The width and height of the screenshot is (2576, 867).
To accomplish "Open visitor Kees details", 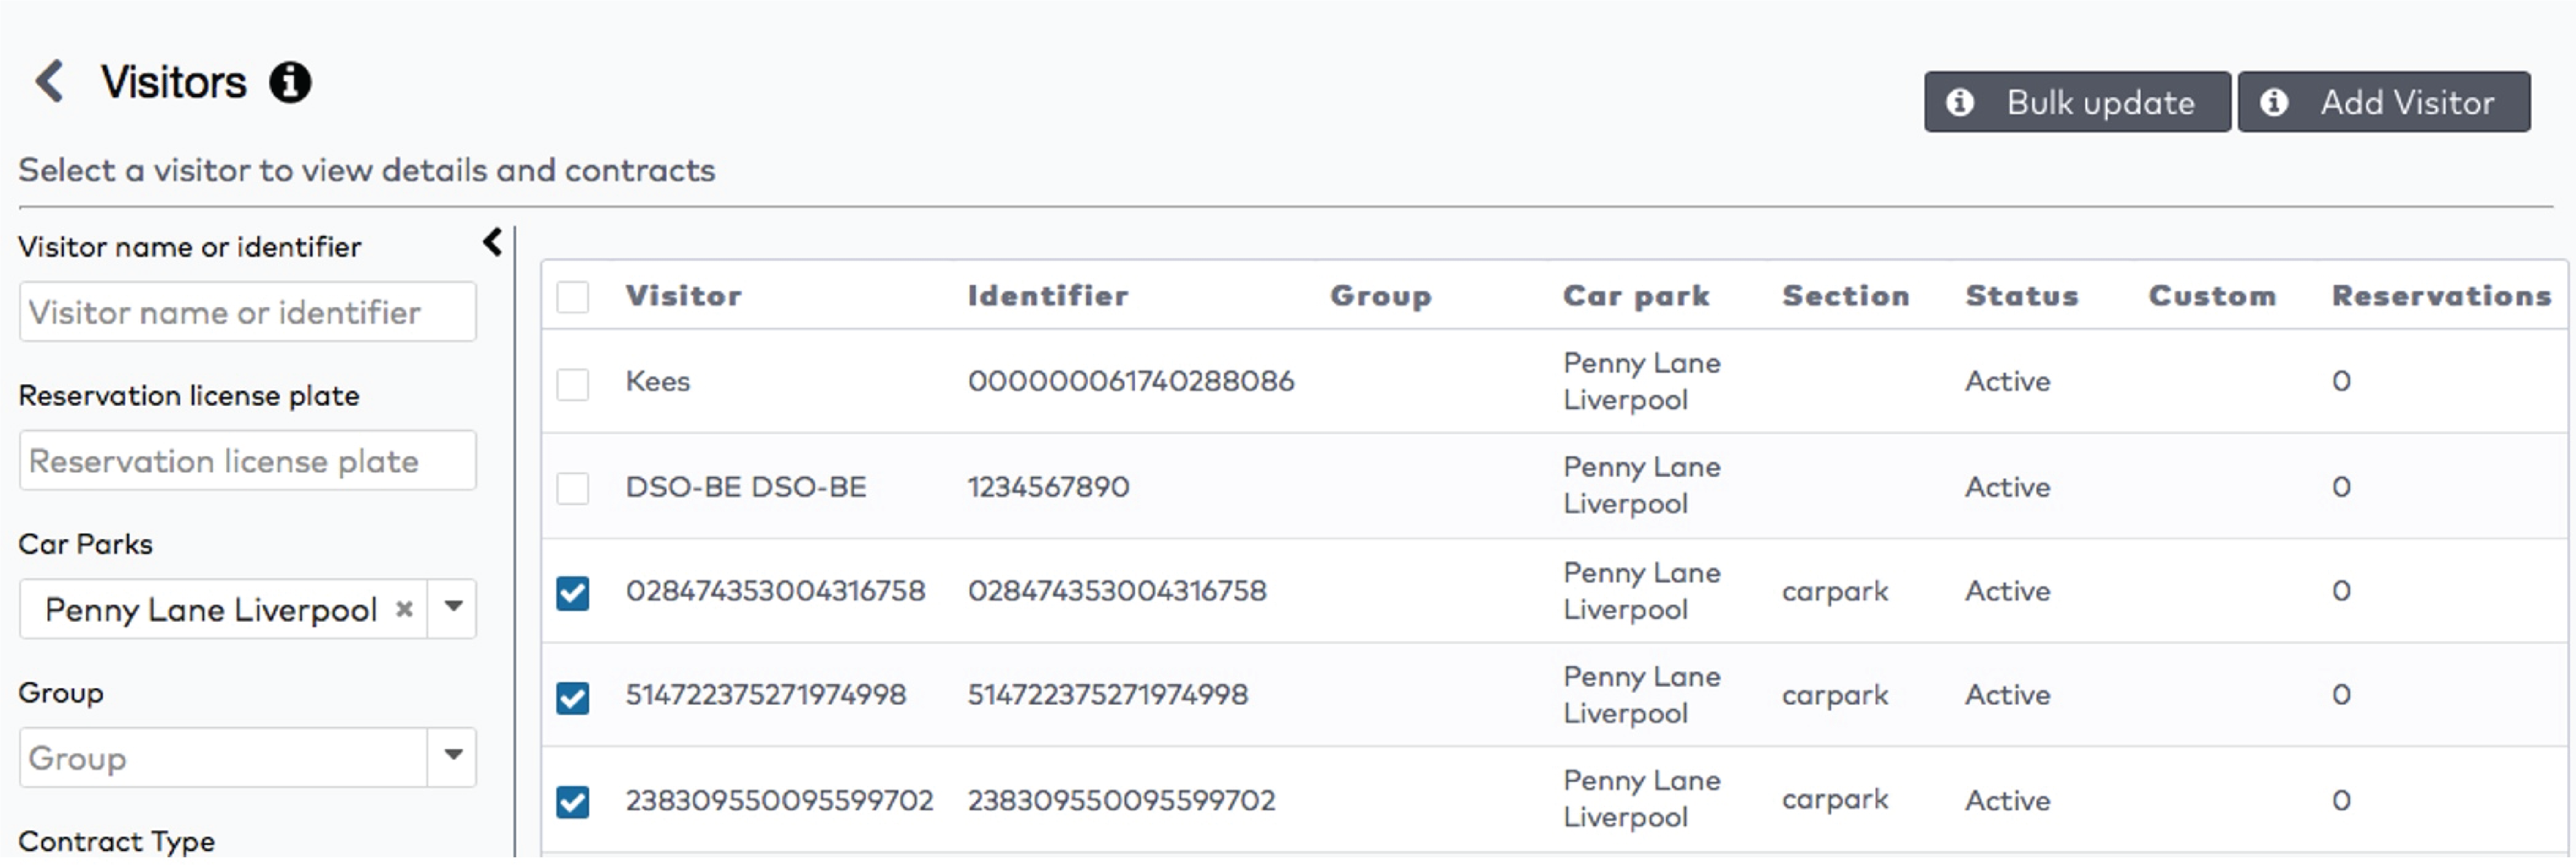I will click(x=658, y=382).
